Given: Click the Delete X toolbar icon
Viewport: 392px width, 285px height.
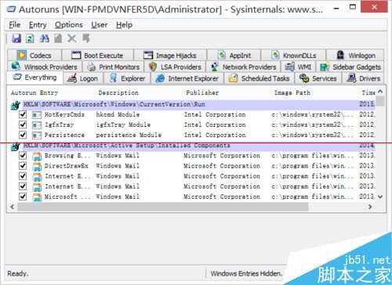Looking at the screenshot, I should 71,38.
